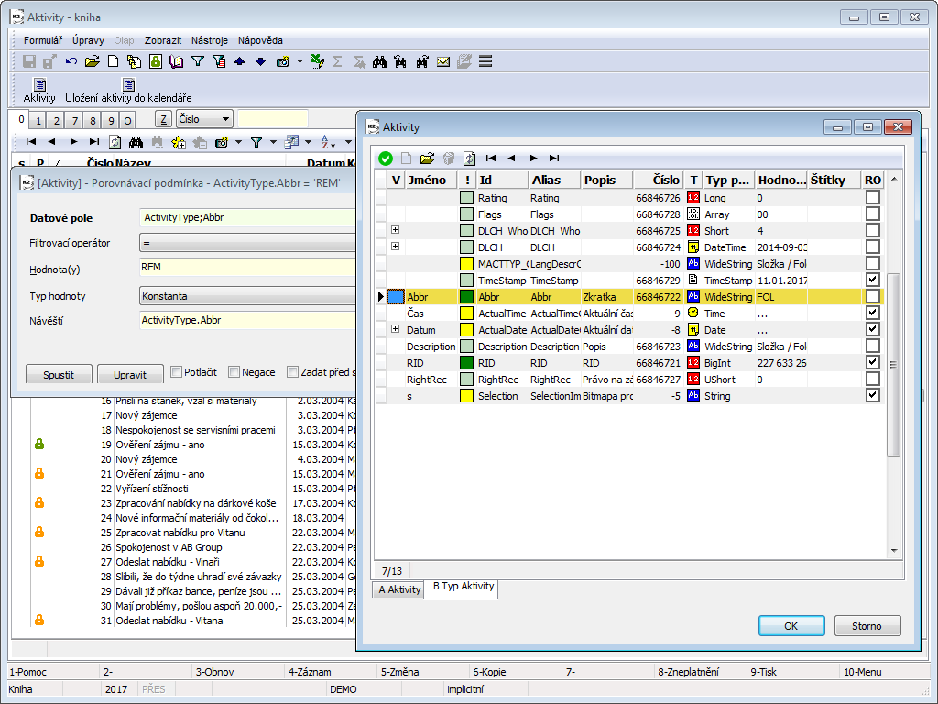Click the envelope mail icon in the main toolbar
938x704 pixels.
[x=443, y=61]
